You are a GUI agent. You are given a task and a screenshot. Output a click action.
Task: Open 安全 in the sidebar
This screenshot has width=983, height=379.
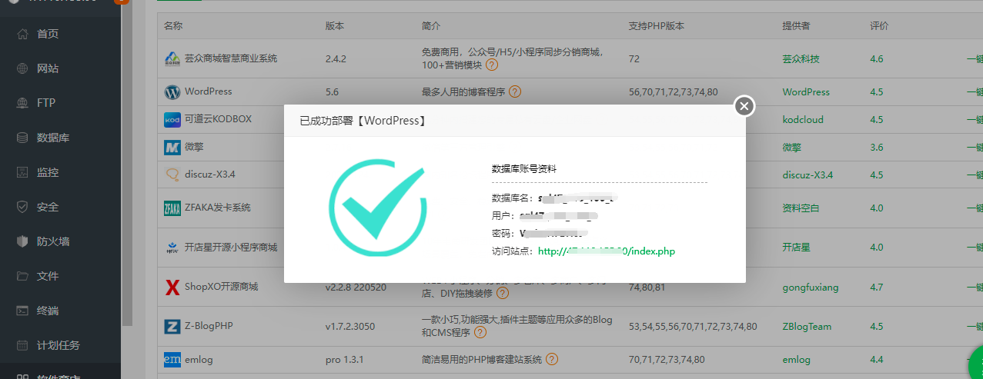point(48,207)
